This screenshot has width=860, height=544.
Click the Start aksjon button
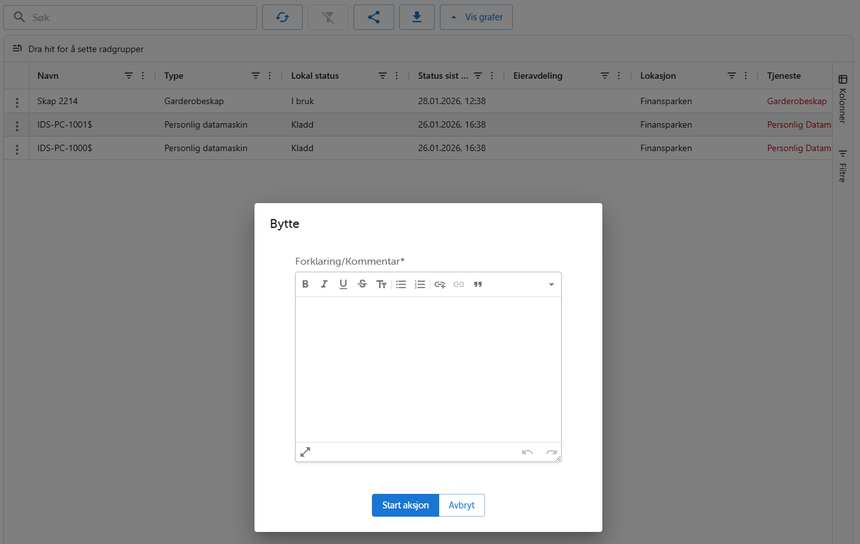405,505
